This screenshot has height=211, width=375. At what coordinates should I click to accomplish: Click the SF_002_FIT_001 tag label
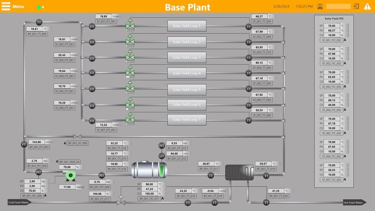pos(65,44)
